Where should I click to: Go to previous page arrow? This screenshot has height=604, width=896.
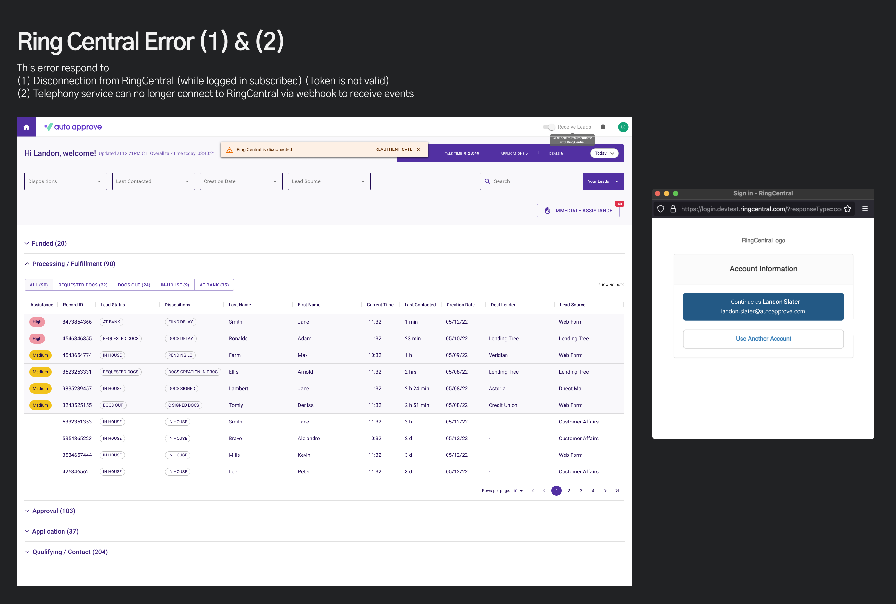(544, 491)
